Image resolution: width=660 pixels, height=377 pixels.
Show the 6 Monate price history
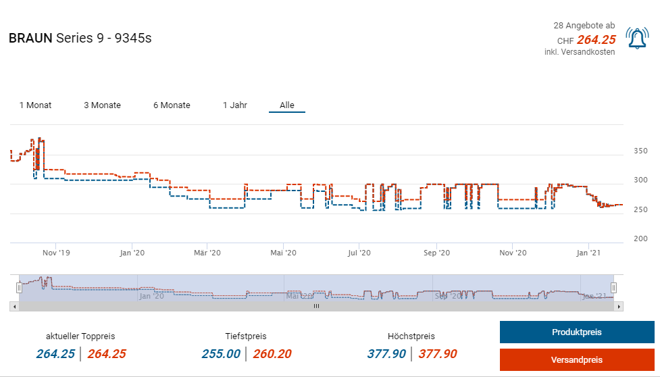click(x=172, y=105)
